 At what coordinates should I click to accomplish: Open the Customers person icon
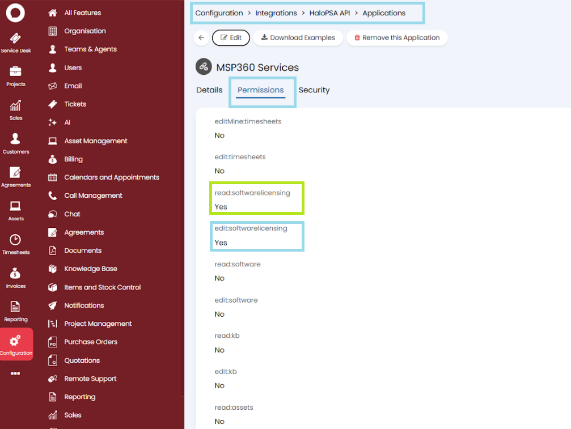coord(15,139)
